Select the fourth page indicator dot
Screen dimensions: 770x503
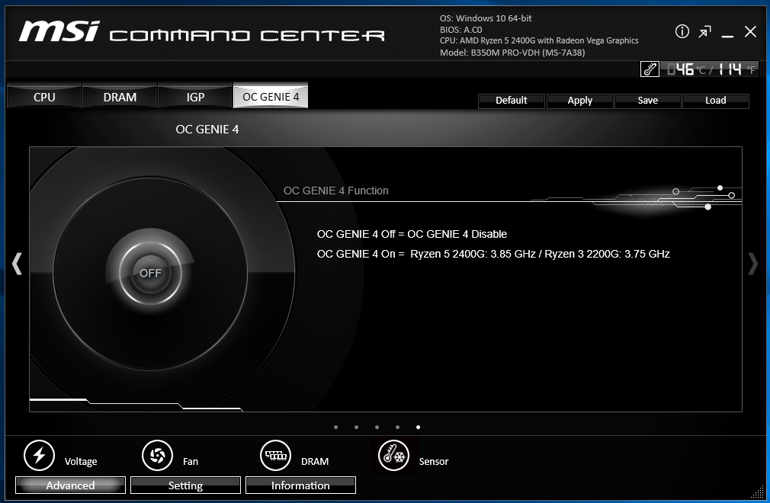398,427
